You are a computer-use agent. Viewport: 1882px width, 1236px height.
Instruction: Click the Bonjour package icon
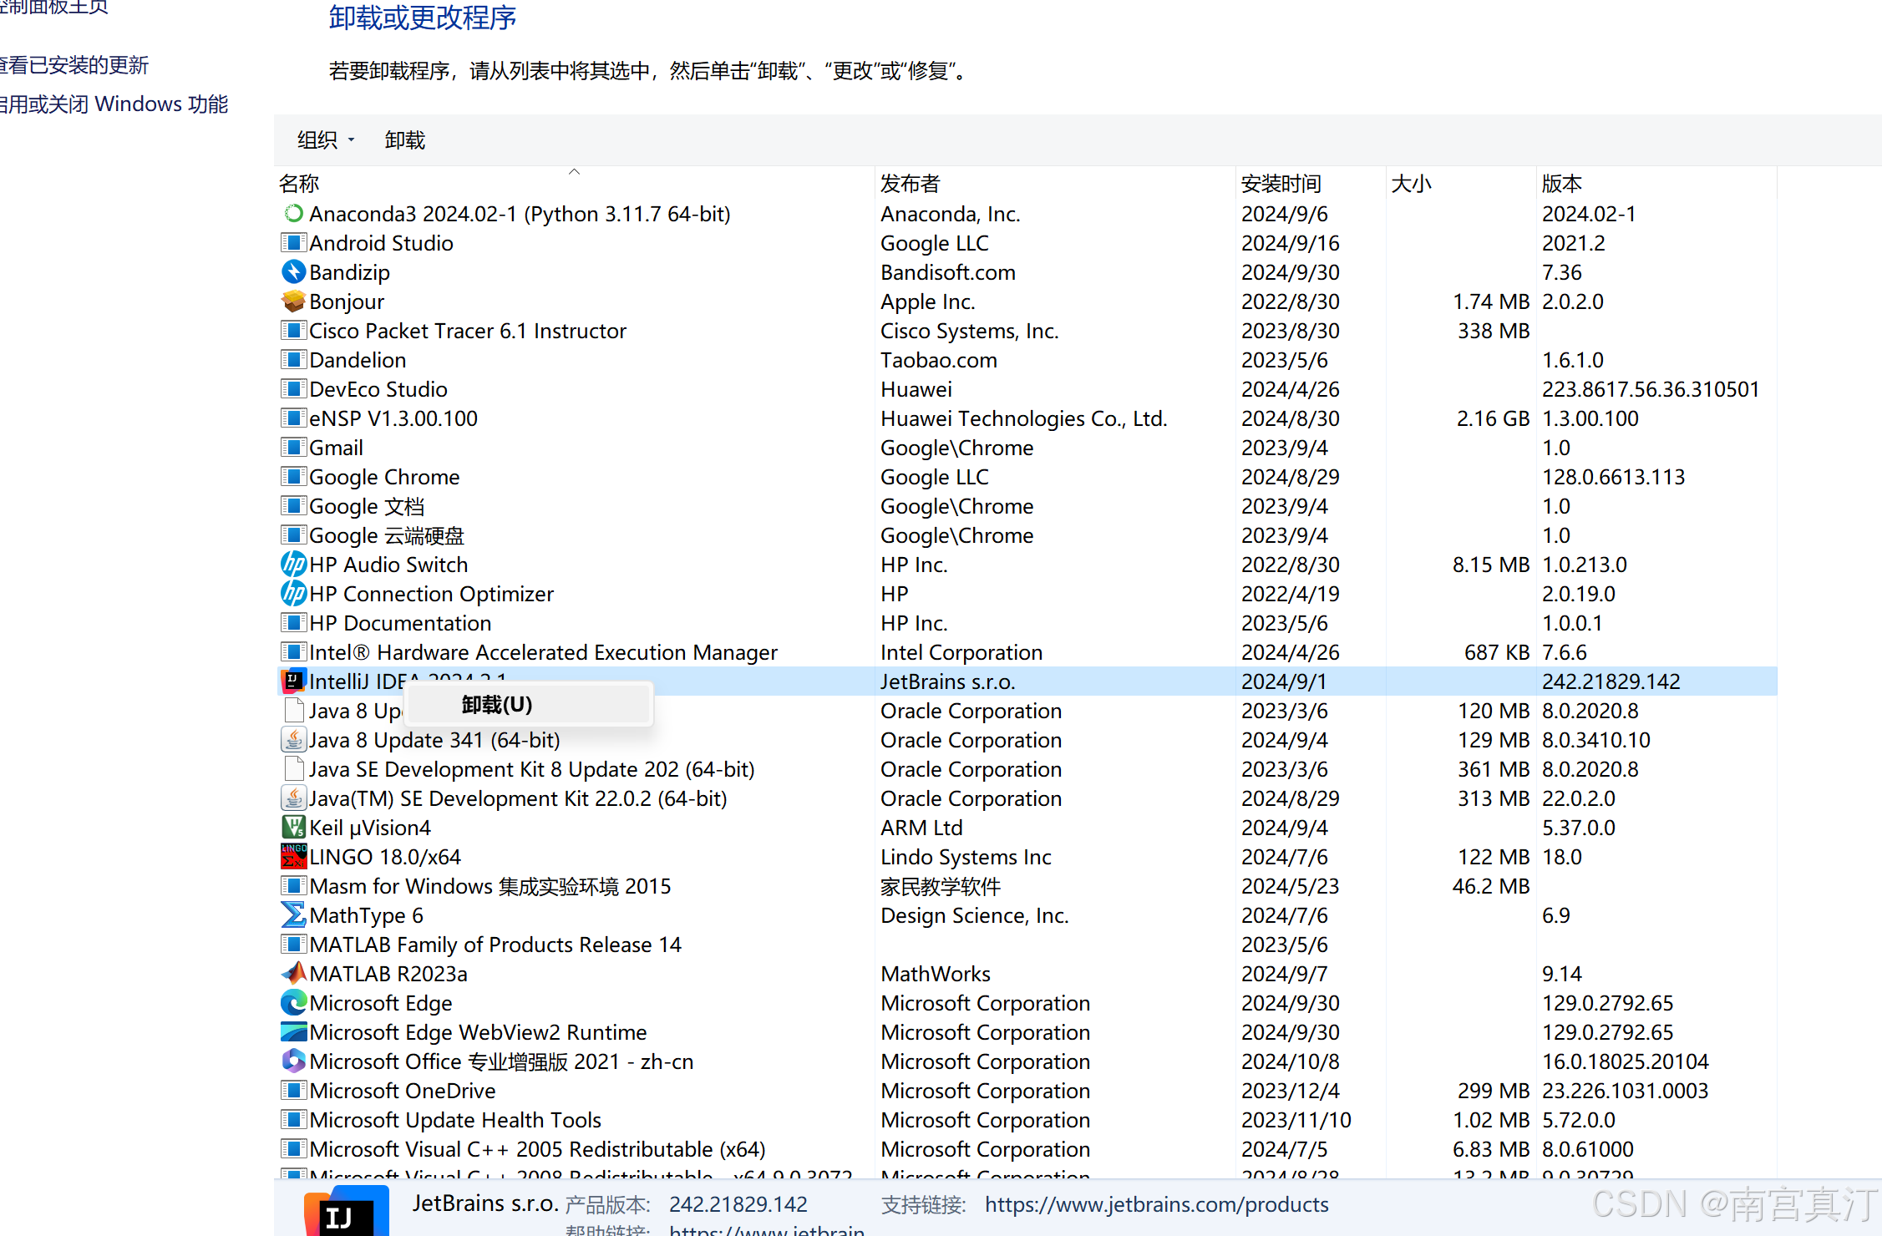(x=293, y=301)
